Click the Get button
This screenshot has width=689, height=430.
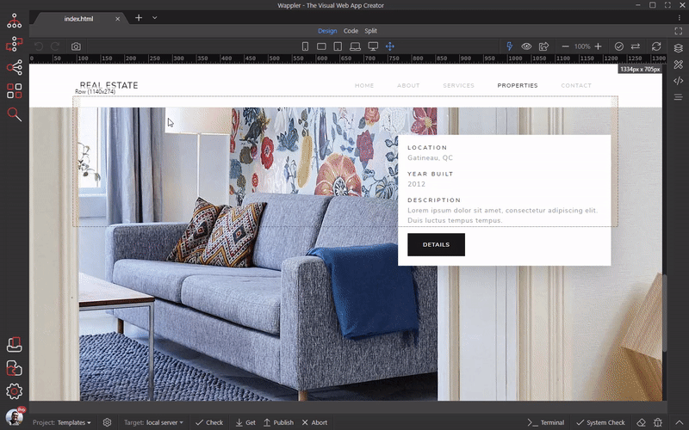(245, 422)
